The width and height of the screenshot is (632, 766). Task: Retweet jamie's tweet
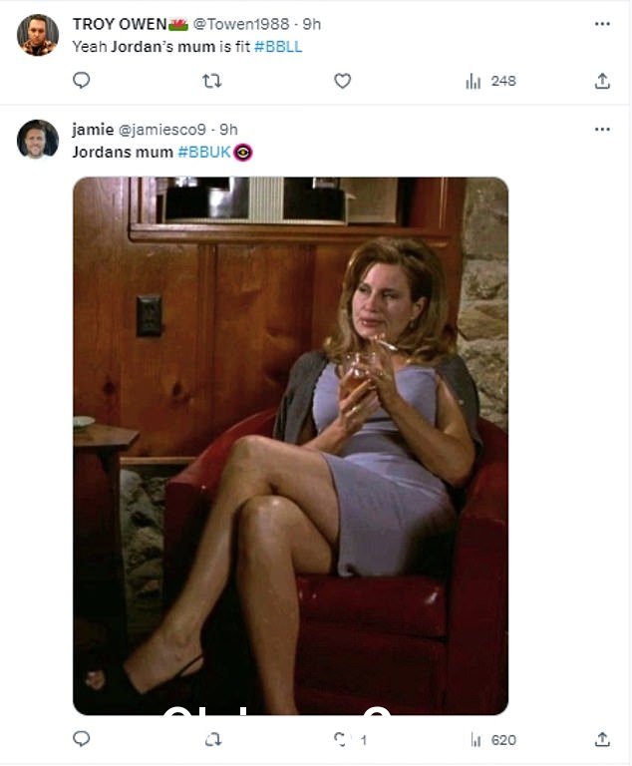pyautogui.click(x=213, y=740)
